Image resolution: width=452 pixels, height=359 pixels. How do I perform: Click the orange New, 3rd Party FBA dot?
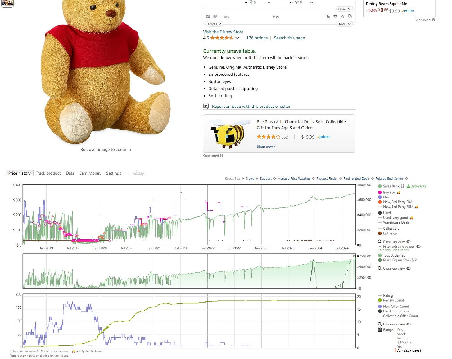coord(380,202)
